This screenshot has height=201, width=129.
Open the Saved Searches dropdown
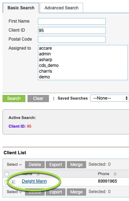click(110, 98)
